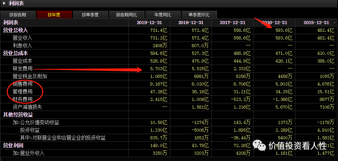338x161 pixels.
Task: Select the 加:公允价值变动收益 row label
Action: tap(36, 123)
